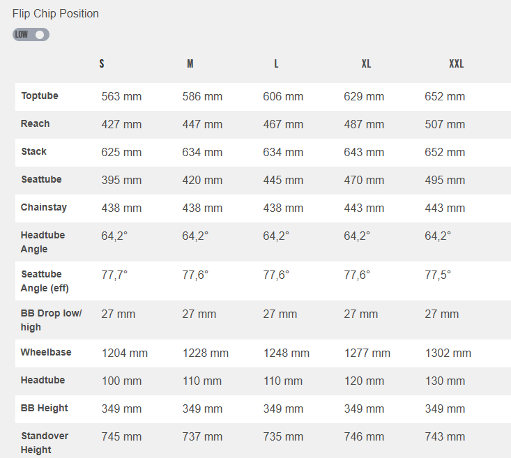
Task: Select the M size column header
Action: (190, 64)
